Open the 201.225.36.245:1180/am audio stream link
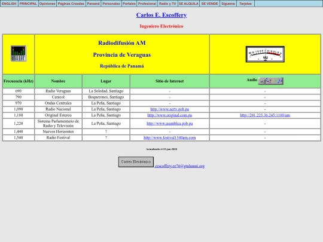This screenshot has width=323, height=242. point(265,115)
